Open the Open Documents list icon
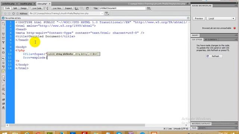The width and height of the screenshot is (239, 134). [x=3, y=23]
